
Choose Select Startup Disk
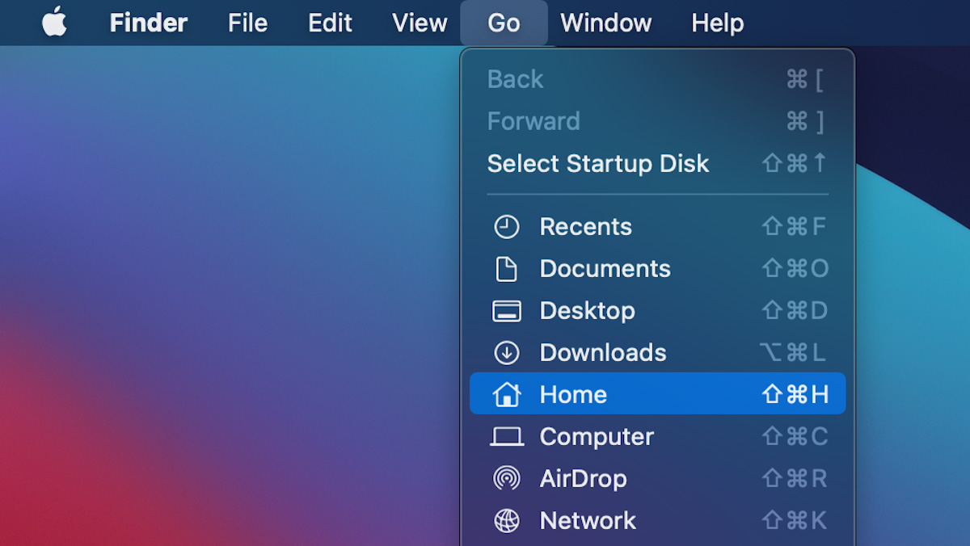[x=598, y=163]
